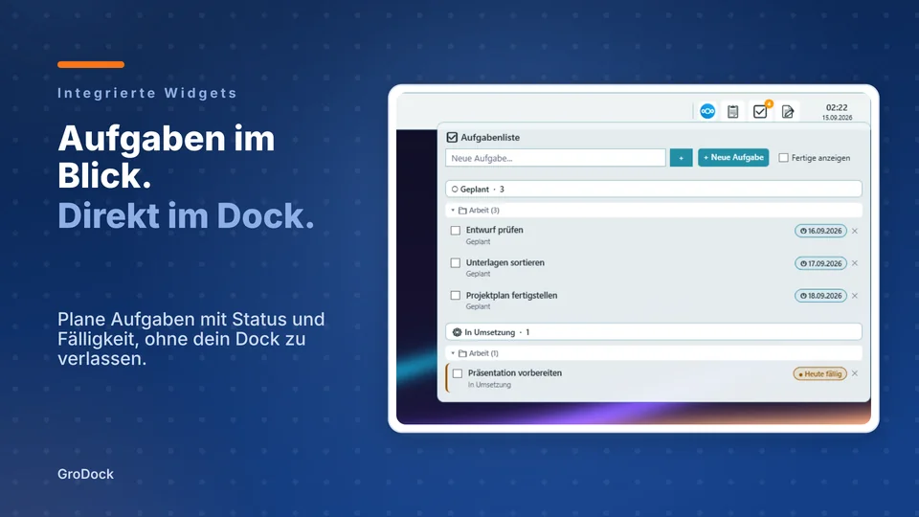This screenshot has width=919, height=517.
Task: Click the folder icon beside Arbeit (1)
Action: point(462,353)
